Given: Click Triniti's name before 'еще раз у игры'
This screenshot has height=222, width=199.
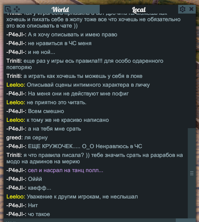Looking at the screenshot, I should 14,61.
